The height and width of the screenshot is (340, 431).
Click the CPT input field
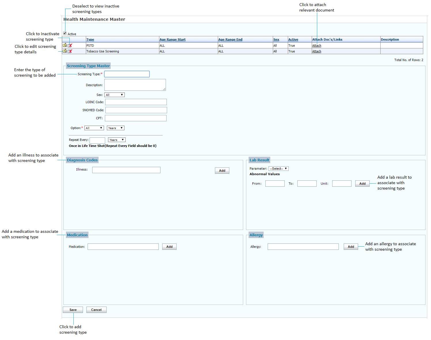pyautogui.click(x=136, y=118)
